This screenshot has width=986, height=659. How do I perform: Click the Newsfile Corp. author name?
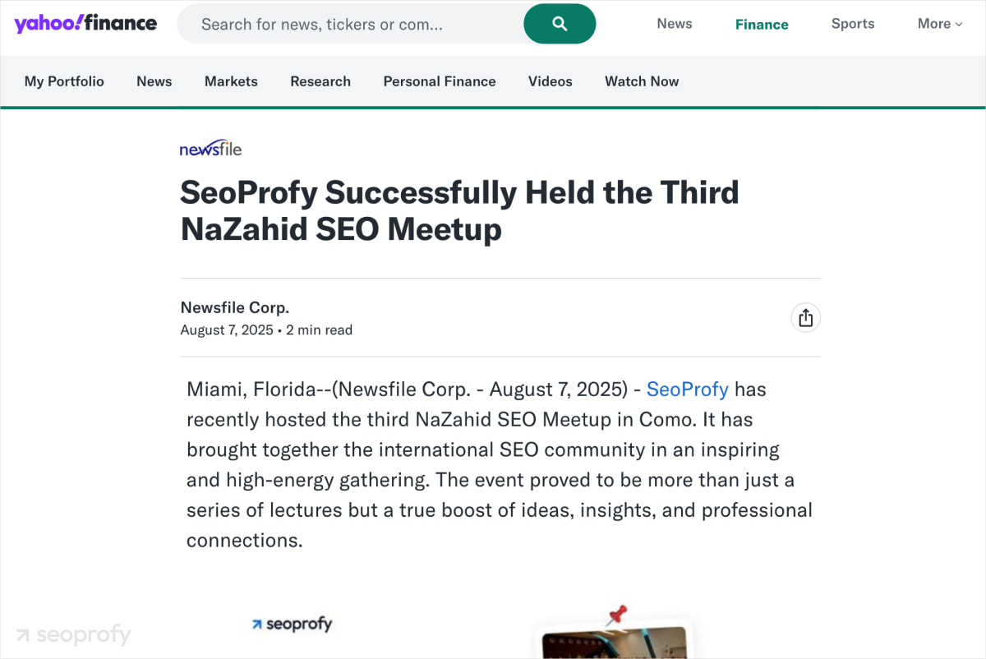[x=235, y=308]
